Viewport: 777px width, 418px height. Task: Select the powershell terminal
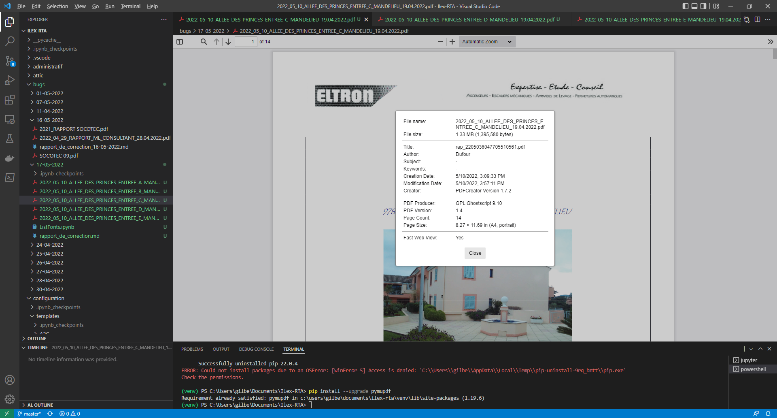click(x=753, y=369)
